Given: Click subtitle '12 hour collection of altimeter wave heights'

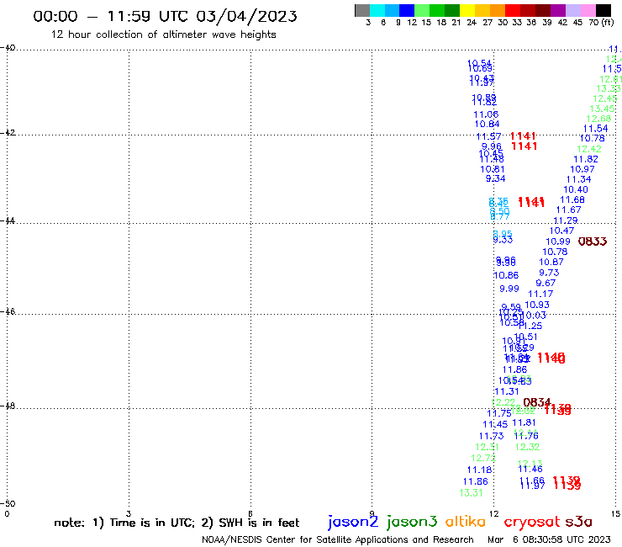Looking at the screenshot, I should (163, 35).
